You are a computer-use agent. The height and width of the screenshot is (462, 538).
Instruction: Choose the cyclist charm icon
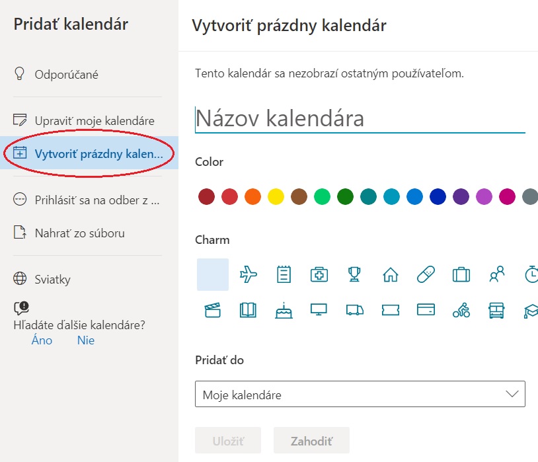pyautogui.click(x=461, y=310)
